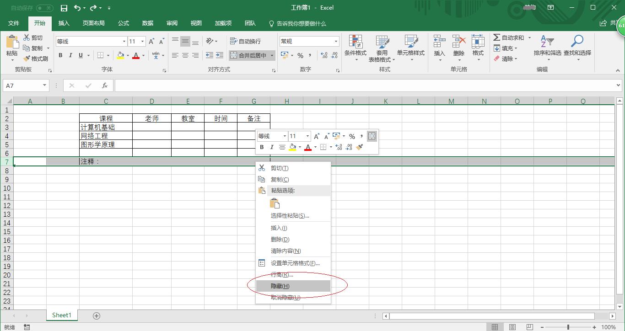Switch to the 公式 ribbon tab
This screenshot has height=331, width=625.
pyautogui.click(x=123, y=23)
